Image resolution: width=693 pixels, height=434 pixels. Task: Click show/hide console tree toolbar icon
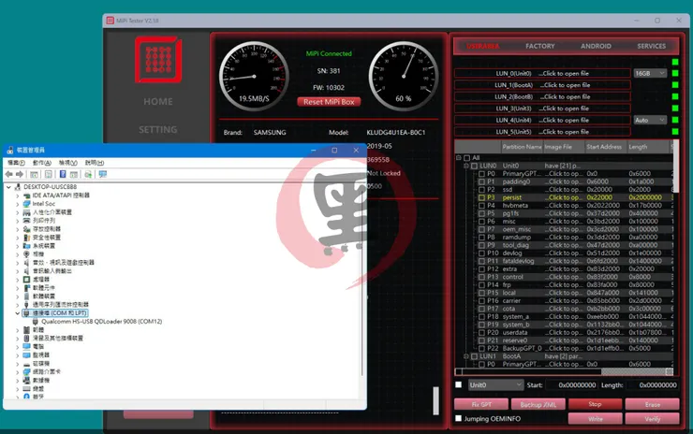34,174
